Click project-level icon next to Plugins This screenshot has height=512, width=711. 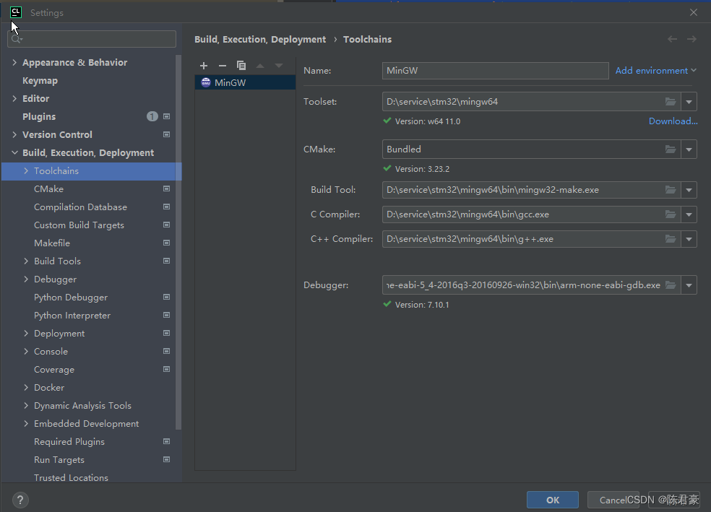tap(166, 116)
